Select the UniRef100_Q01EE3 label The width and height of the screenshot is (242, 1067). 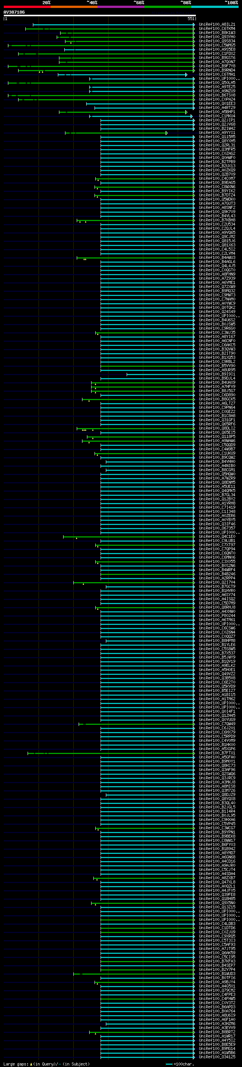tap(217, 104)
